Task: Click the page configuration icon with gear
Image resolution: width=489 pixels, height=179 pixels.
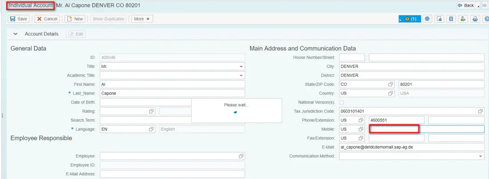Action: click(439, 19)
